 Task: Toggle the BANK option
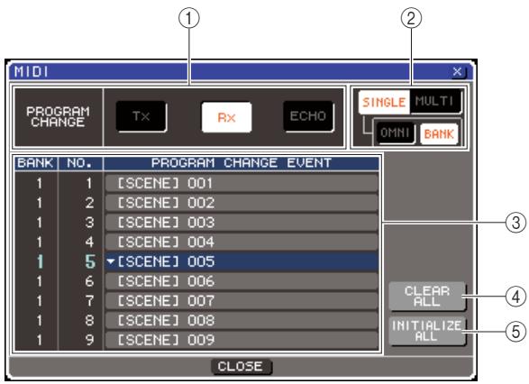point(439,134)
